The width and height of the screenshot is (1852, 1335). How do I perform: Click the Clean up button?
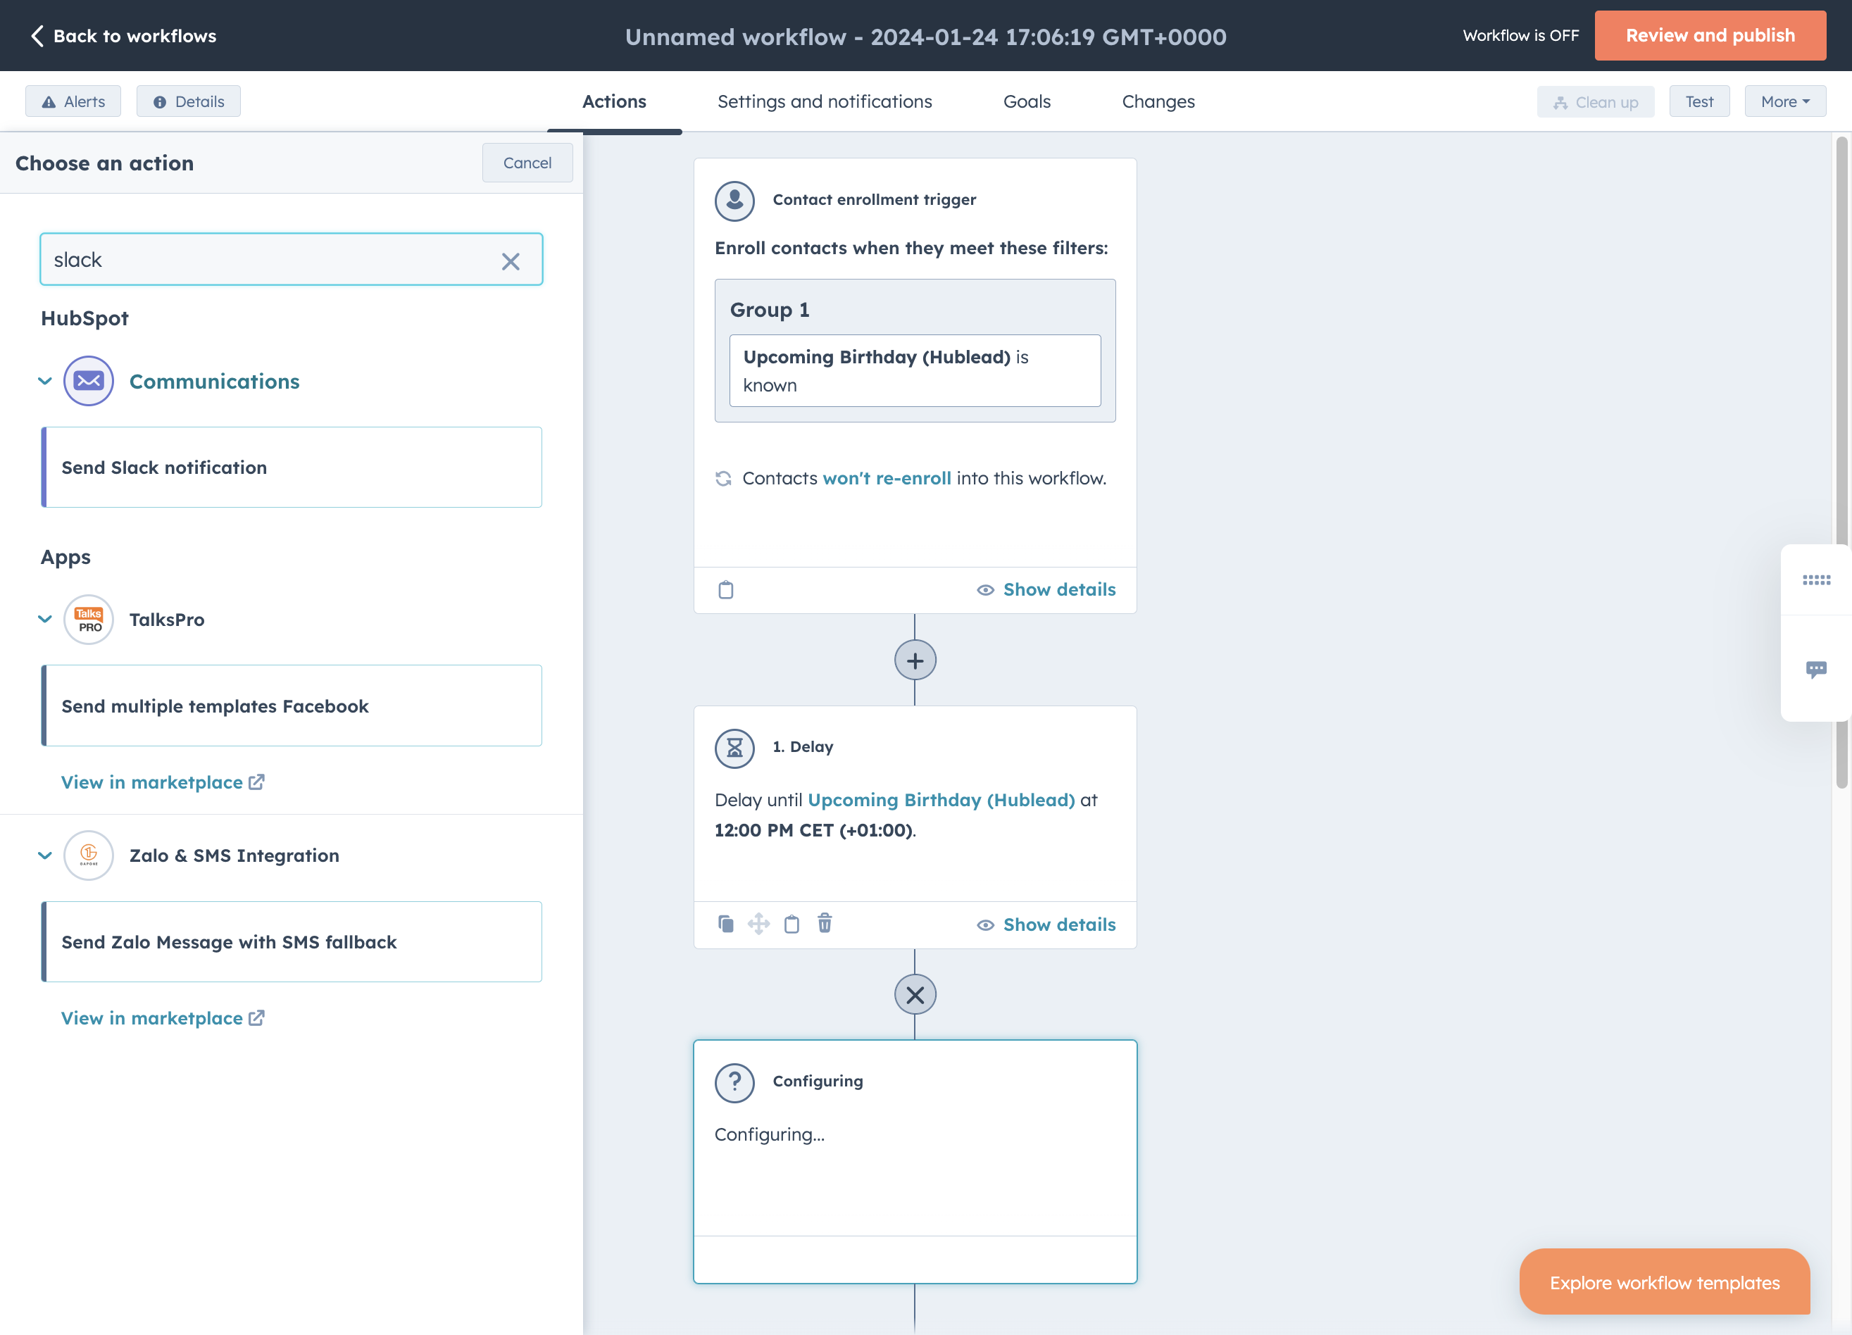[x=1596, y=101]
